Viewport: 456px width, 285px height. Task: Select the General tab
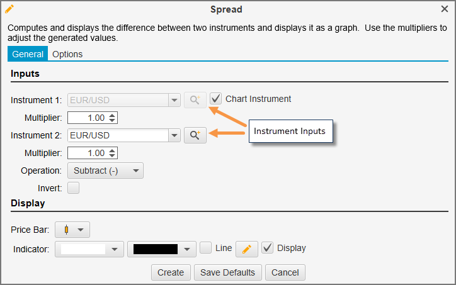click(28, 54)
